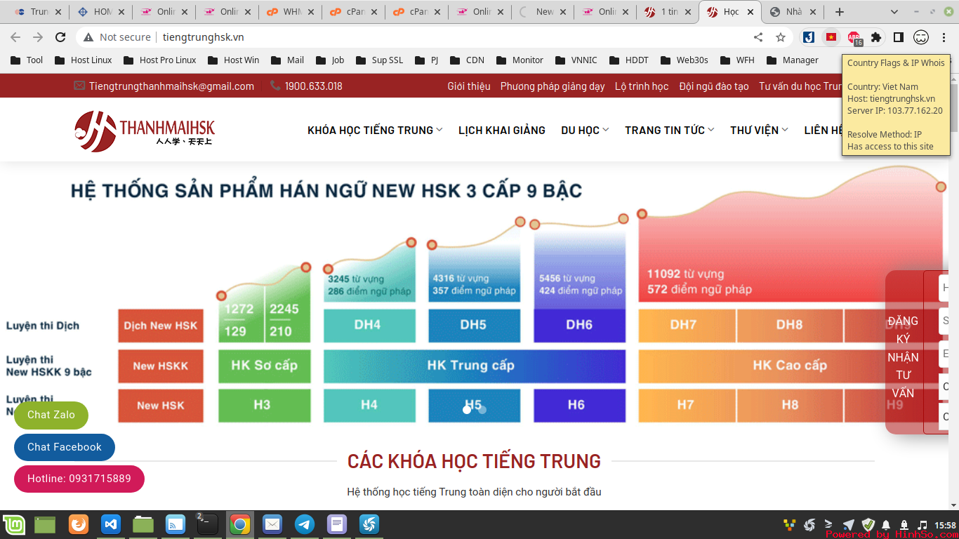This screenshot has width=959, height=539.
Task: Open the Chrome profile avatar
Action: point(921,37)
